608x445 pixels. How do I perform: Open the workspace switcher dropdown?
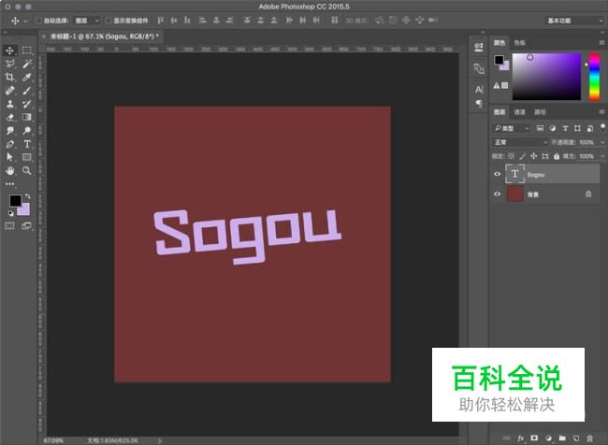point(575,21)
